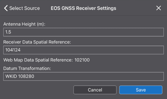Cancel the receiver settings changes
Image resolution: width=167 pixels, height=99 pixels.
95,90
